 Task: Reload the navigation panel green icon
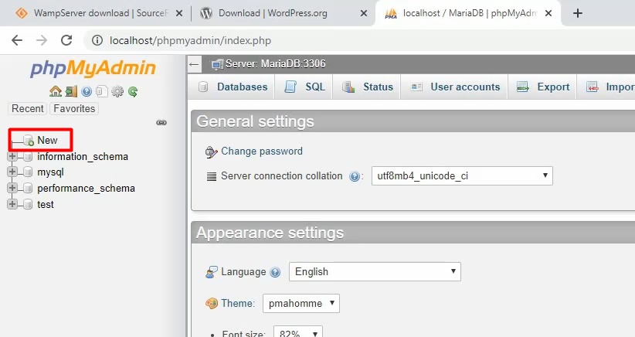point(133,91)
